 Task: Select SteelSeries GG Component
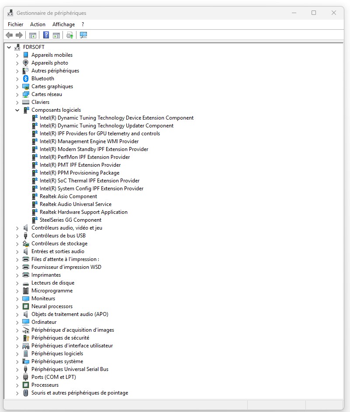click(70, 220)
